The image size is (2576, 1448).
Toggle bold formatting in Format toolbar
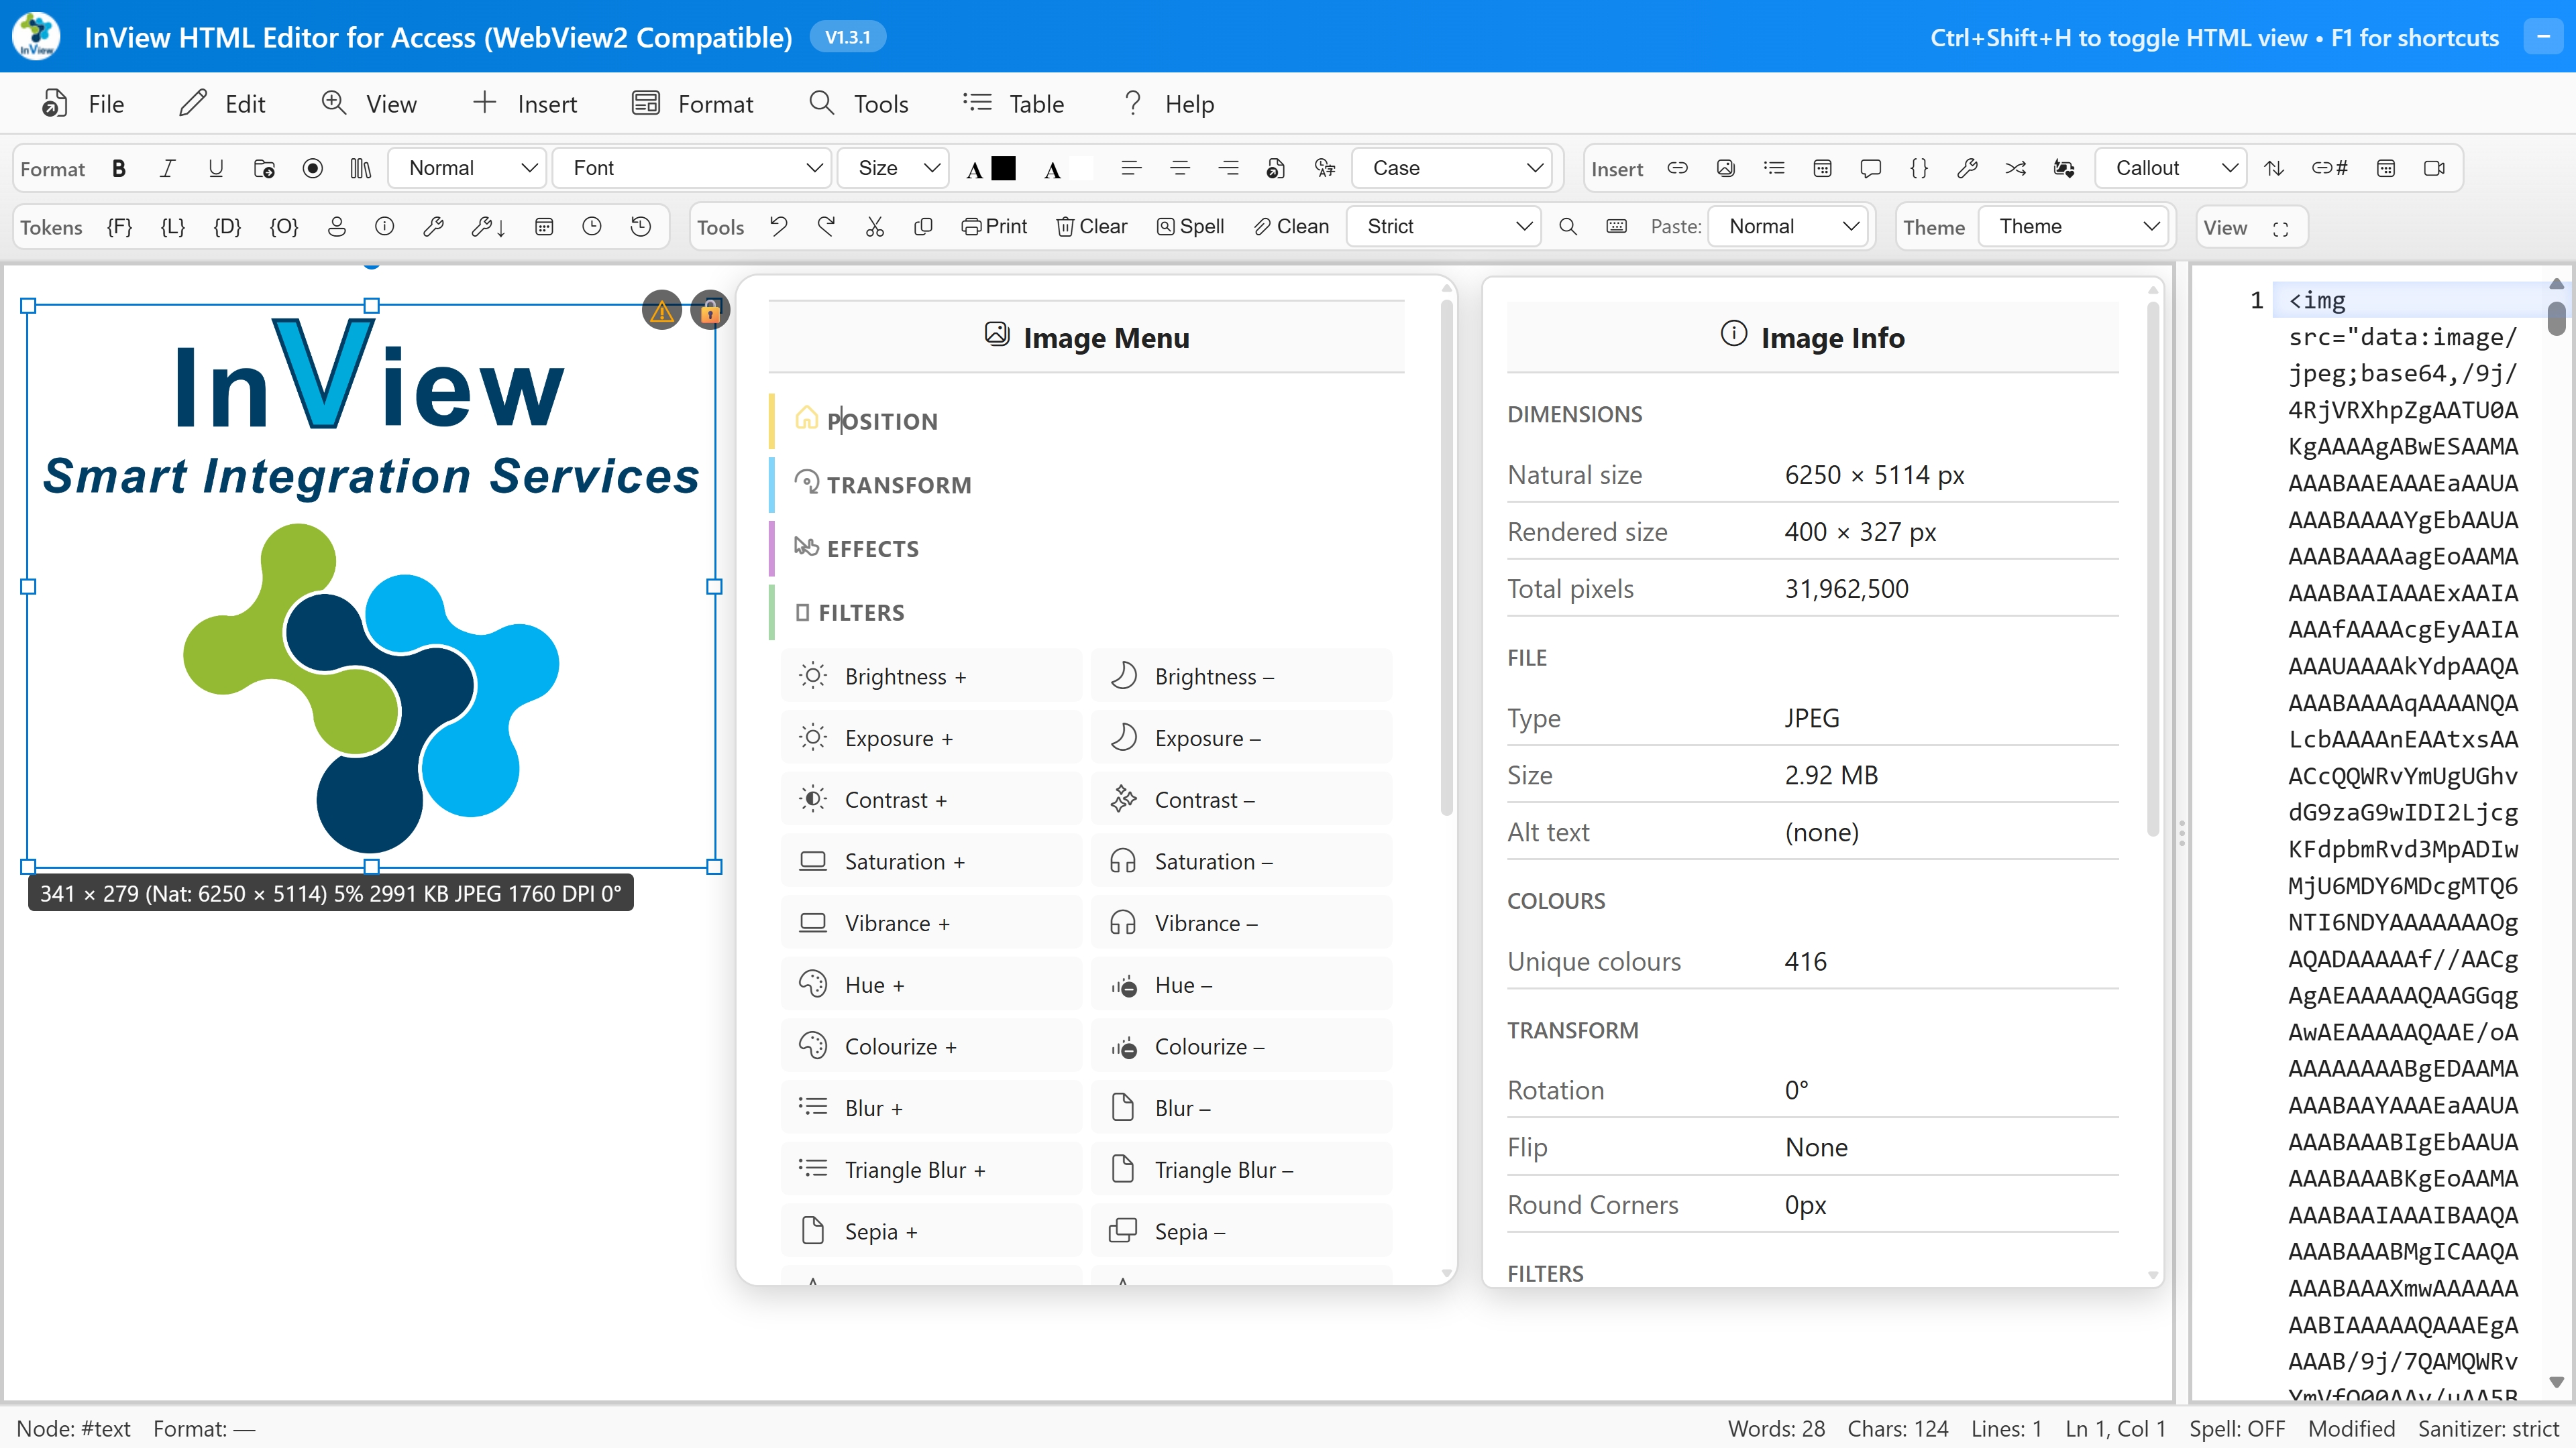tap(119, 168)
